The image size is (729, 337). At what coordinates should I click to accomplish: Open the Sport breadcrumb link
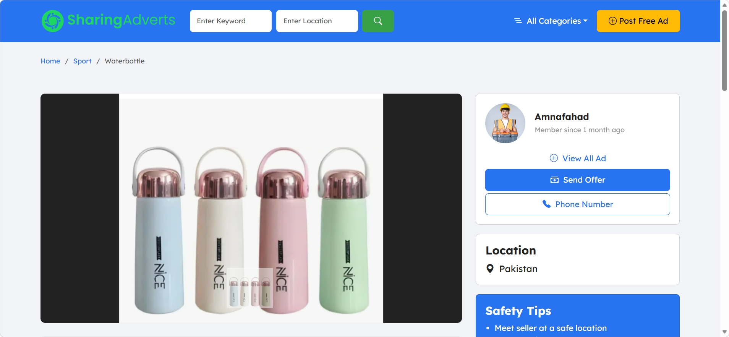click(83, 61)
